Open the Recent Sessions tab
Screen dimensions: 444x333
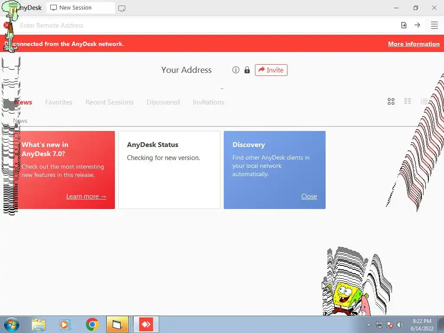(x=109, y=102)
